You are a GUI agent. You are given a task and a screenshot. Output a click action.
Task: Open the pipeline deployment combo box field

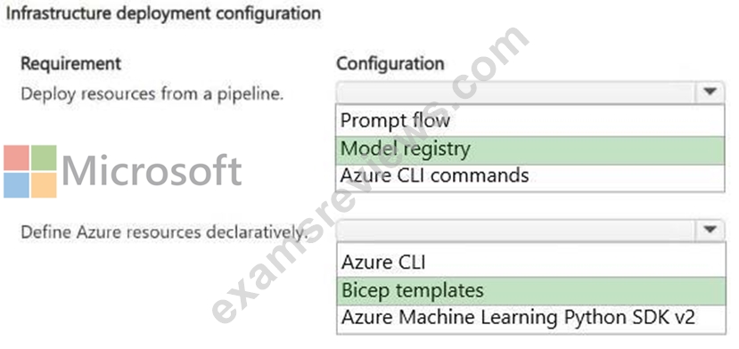click(x=530, y=93)
